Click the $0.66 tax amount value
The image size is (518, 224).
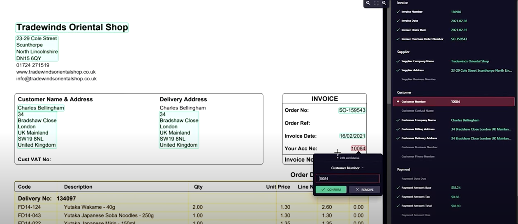(455, 197)
